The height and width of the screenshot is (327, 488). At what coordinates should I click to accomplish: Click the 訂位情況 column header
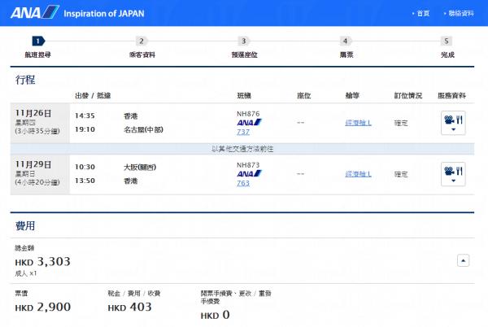pos(408,95)
